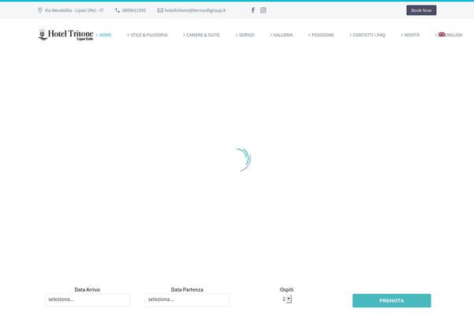Click the Hotel Tritone logo
474x316 pixels.
(66, 35)
